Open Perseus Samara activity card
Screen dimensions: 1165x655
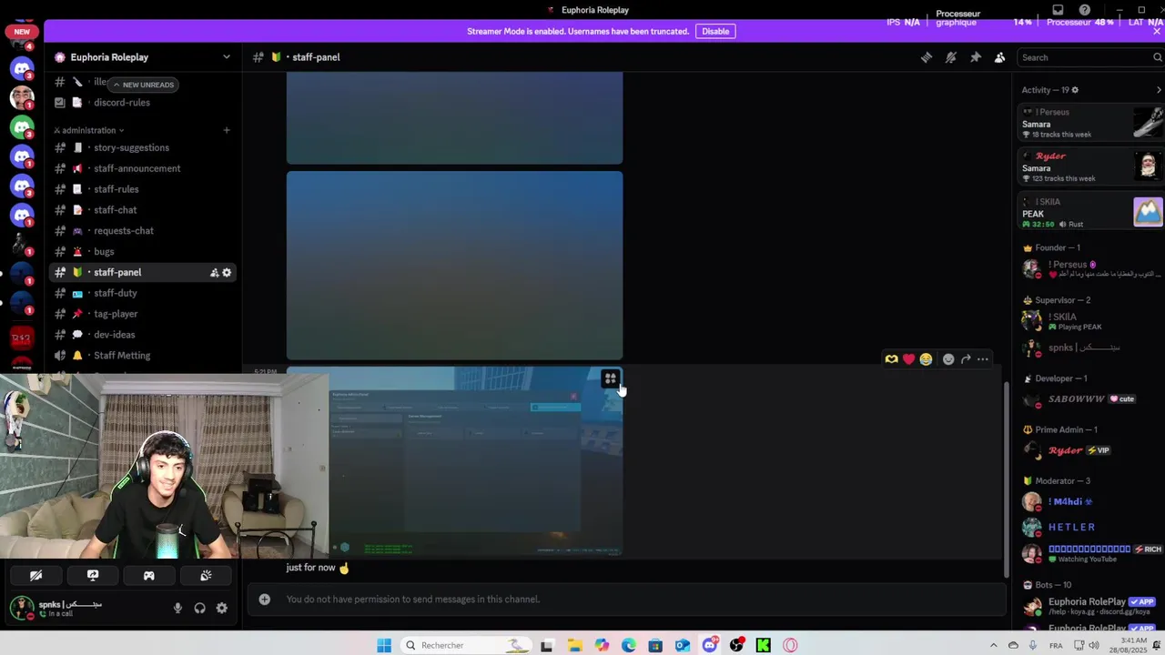(x=1090, y=123)
